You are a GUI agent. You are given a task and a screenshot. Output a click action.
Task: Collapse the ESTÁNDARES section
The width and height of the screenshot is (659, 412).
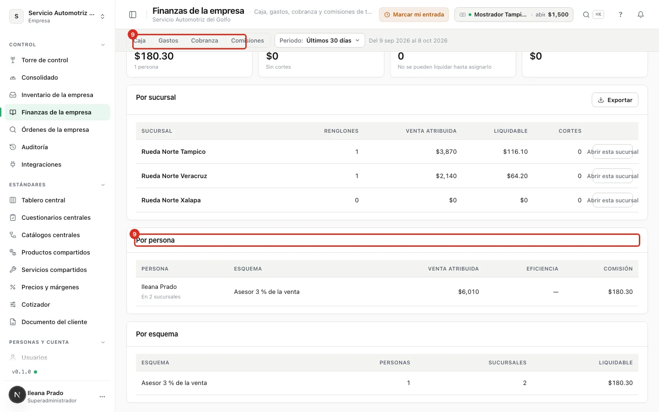103,185
